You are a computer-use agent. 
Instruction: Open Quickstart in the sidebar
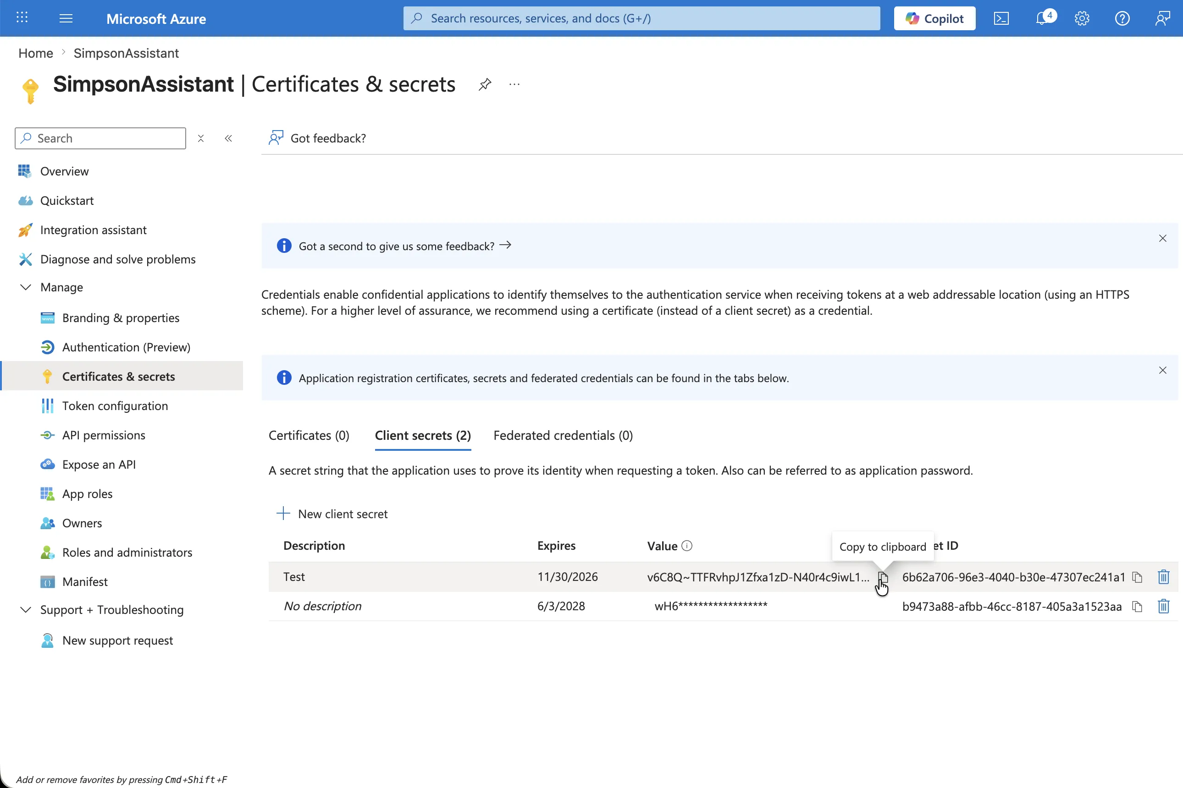coord(67,201)
